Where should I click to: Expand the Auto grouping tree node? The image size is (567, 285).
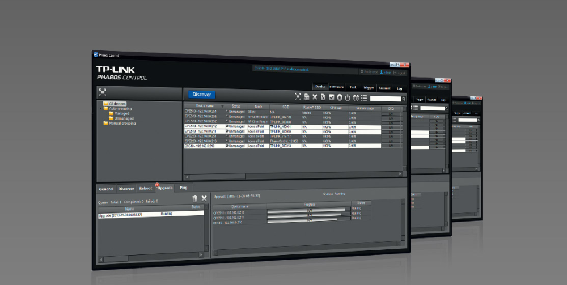(100, 108)
